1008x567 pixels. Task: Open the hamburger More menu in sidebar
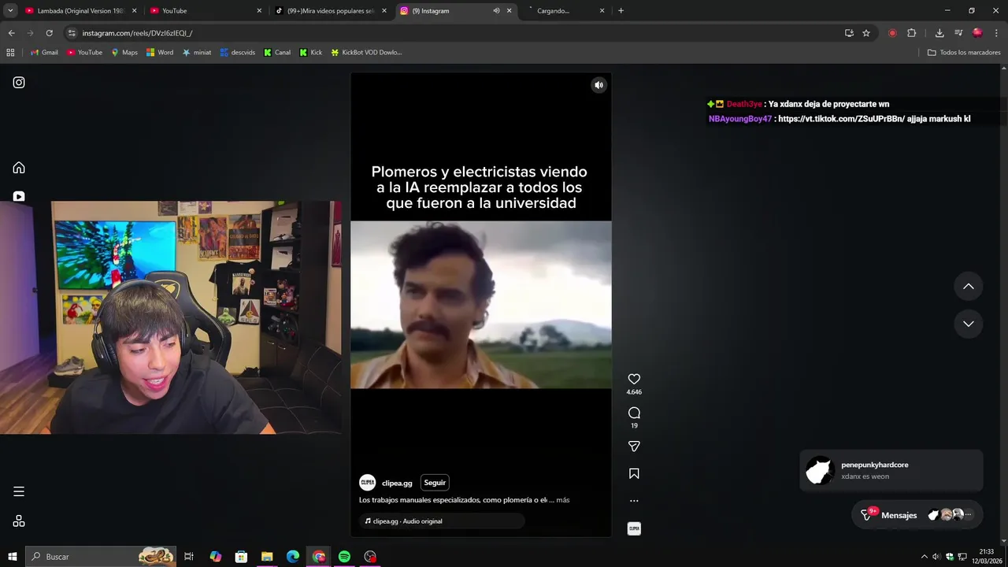tap(19, 491)
